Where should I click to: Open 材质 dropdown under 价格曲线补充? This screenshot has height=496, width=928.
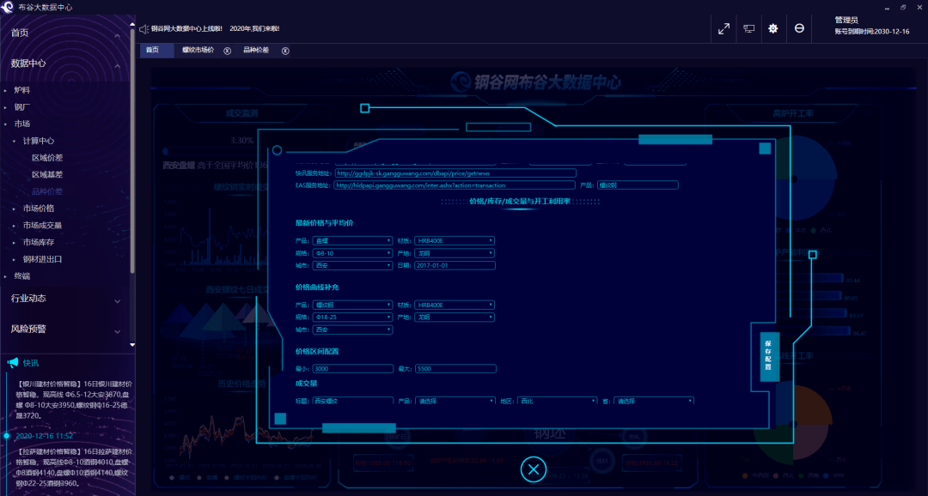(455, 305)
